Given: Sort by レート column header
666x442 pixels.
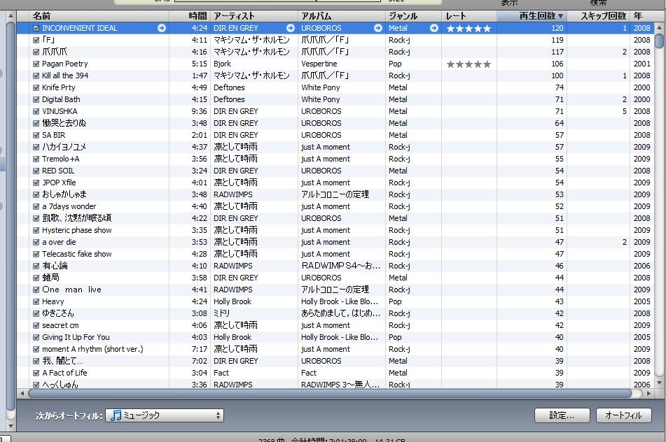Looking at the screenshot, I should click(x=469, y=16).
